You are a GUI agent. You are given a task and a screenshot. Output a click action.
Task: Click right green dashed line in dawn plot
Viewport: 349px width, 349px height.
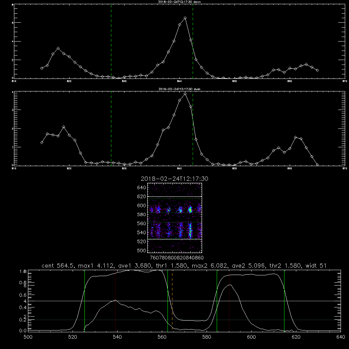tap(193, 41)
